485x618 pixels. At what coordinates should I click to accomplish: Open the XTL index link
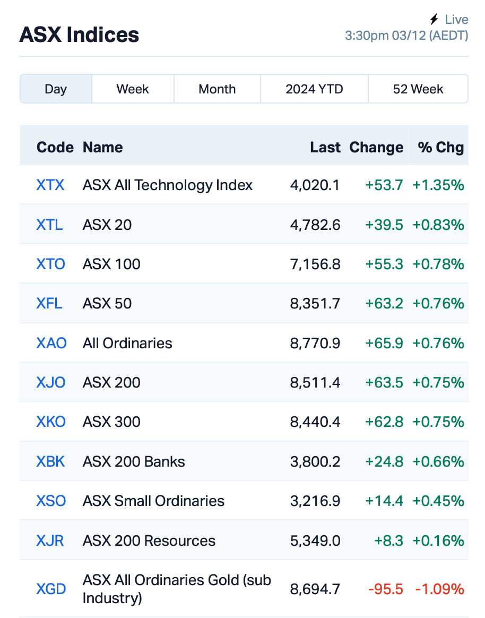49,225
